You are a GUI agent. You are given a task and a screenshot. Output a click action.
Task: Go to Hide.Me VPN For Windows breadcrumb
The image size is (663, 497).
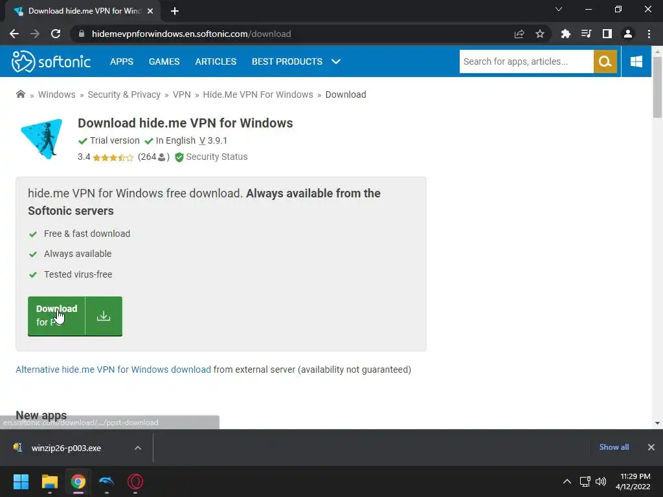pyautogui.click(x=258, y=94)
